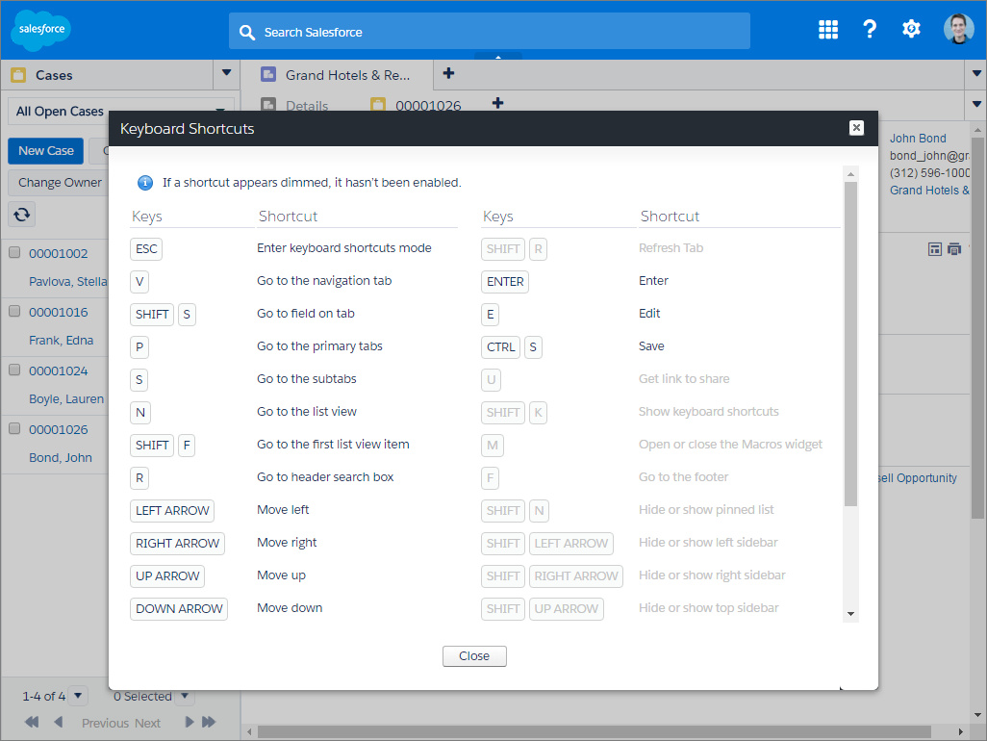Screen dimensions: 987x741
Task: Open contact link Boyle, Lauren
Action: (x=66, y=398)
